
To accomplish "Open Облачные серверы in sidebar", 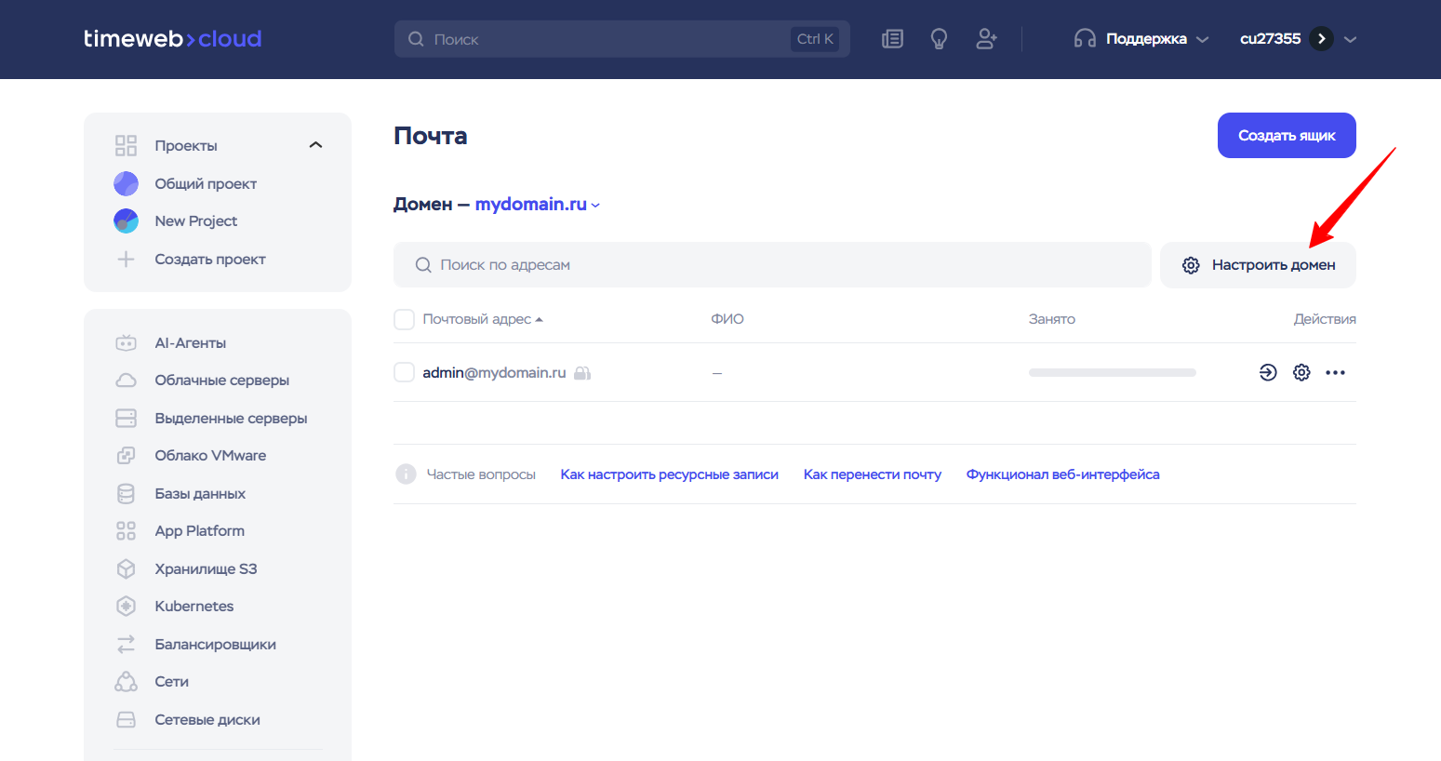I will click(221, 380).
